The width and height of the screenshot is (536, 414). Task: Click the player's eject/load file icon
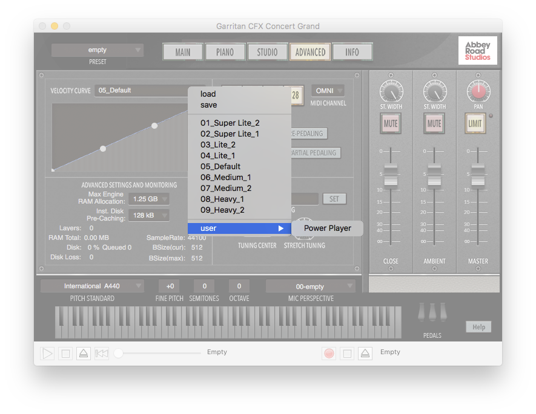click(84, 354)
